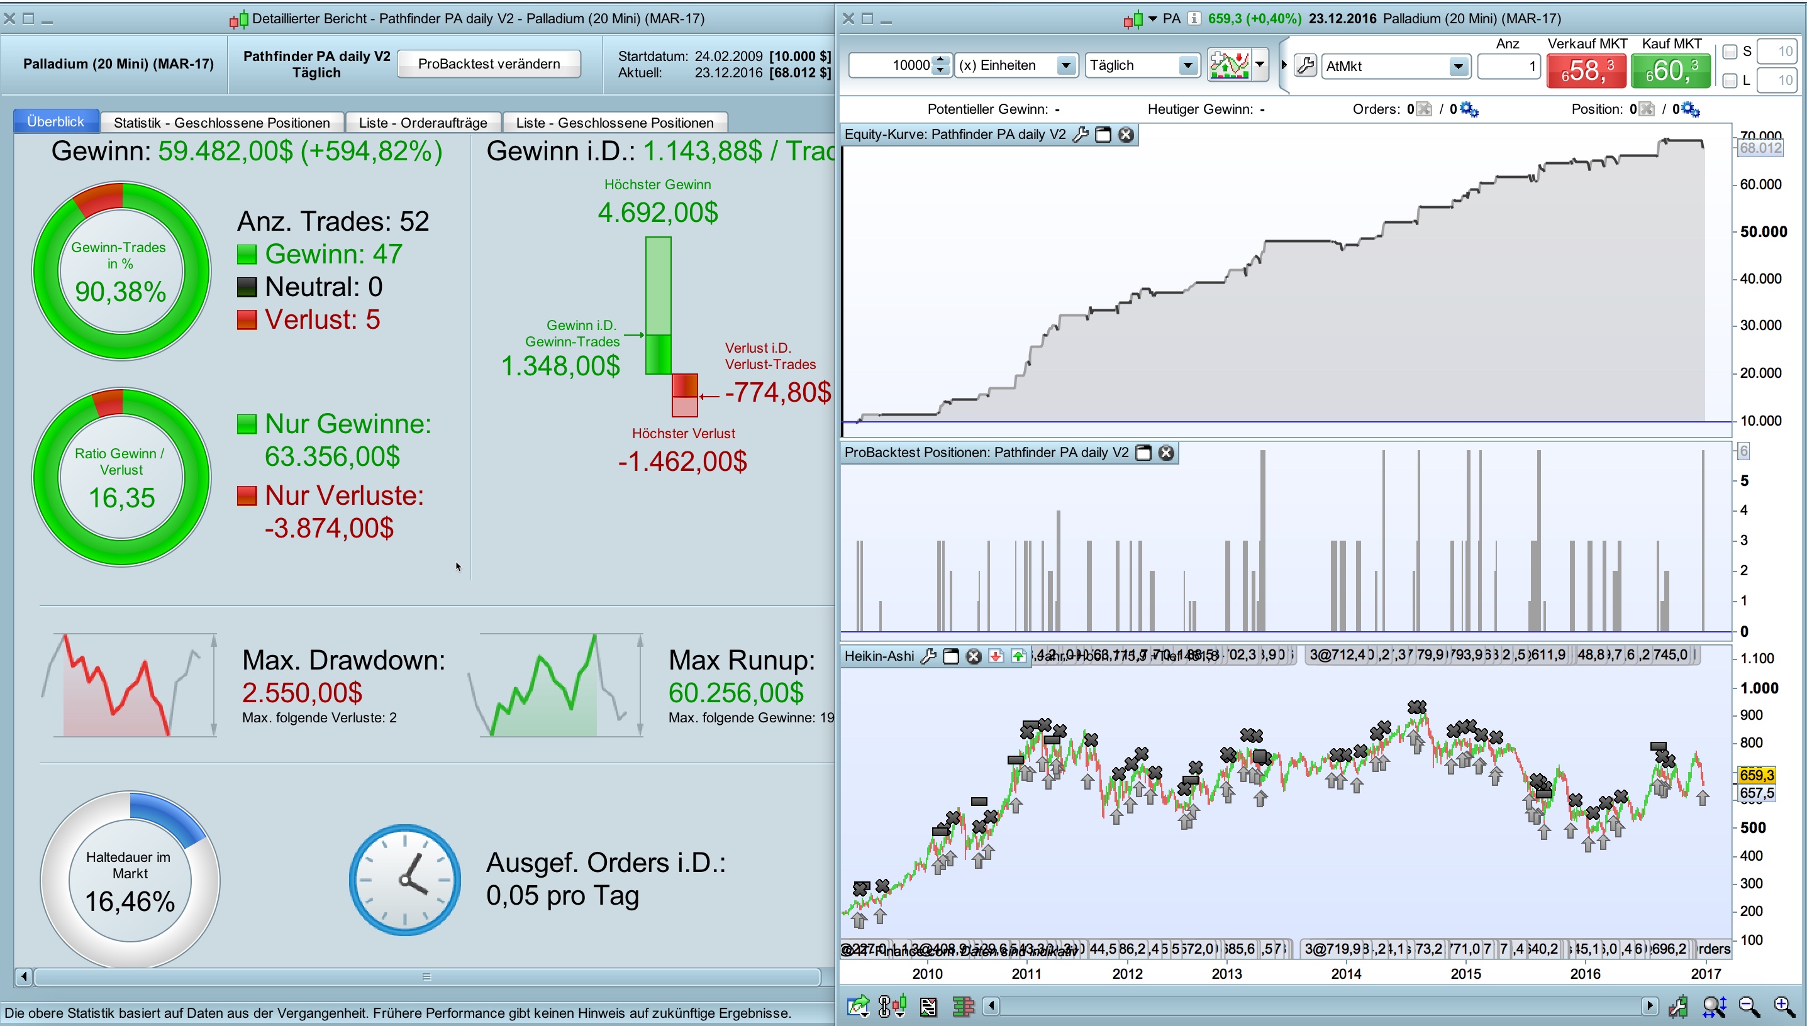Click the Heikin-Ashi green up arrow icon
This screenshot has width=1807, height=1026.
click(x=1018, y=656)
